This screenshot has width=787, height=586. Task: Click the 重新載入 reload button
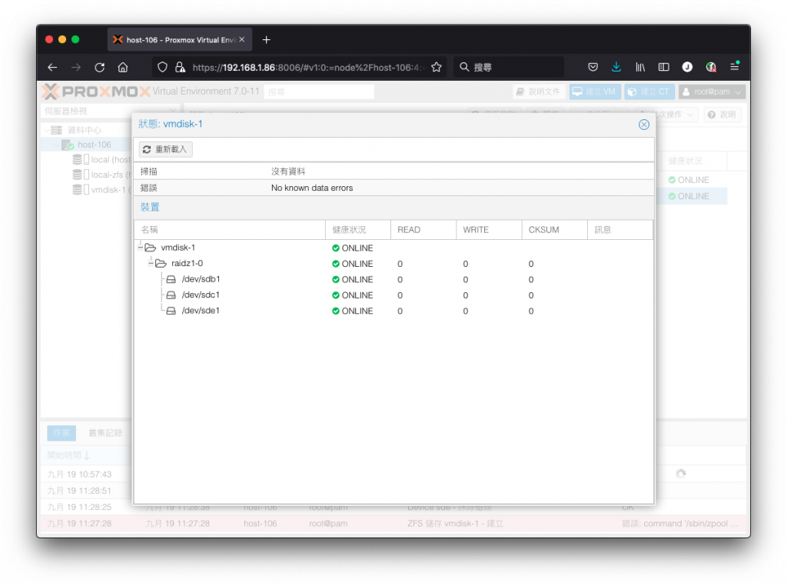(x=166, y=149)
